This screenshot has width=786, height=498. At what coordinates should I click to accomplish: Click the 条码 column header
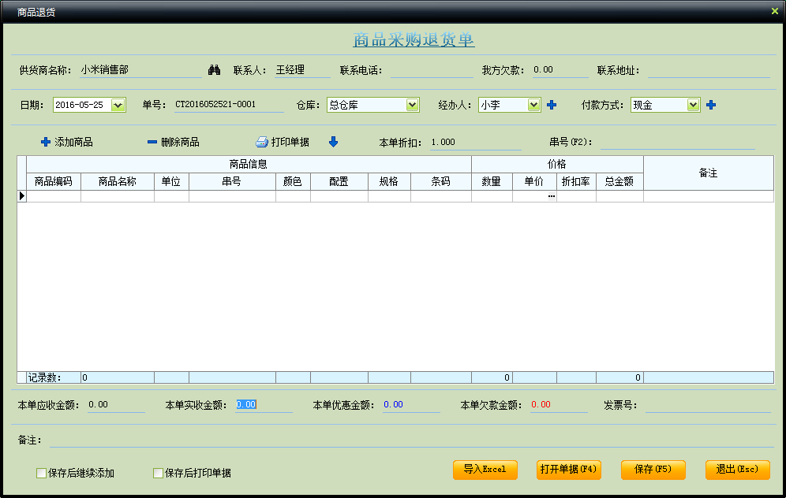coord(440,182)
